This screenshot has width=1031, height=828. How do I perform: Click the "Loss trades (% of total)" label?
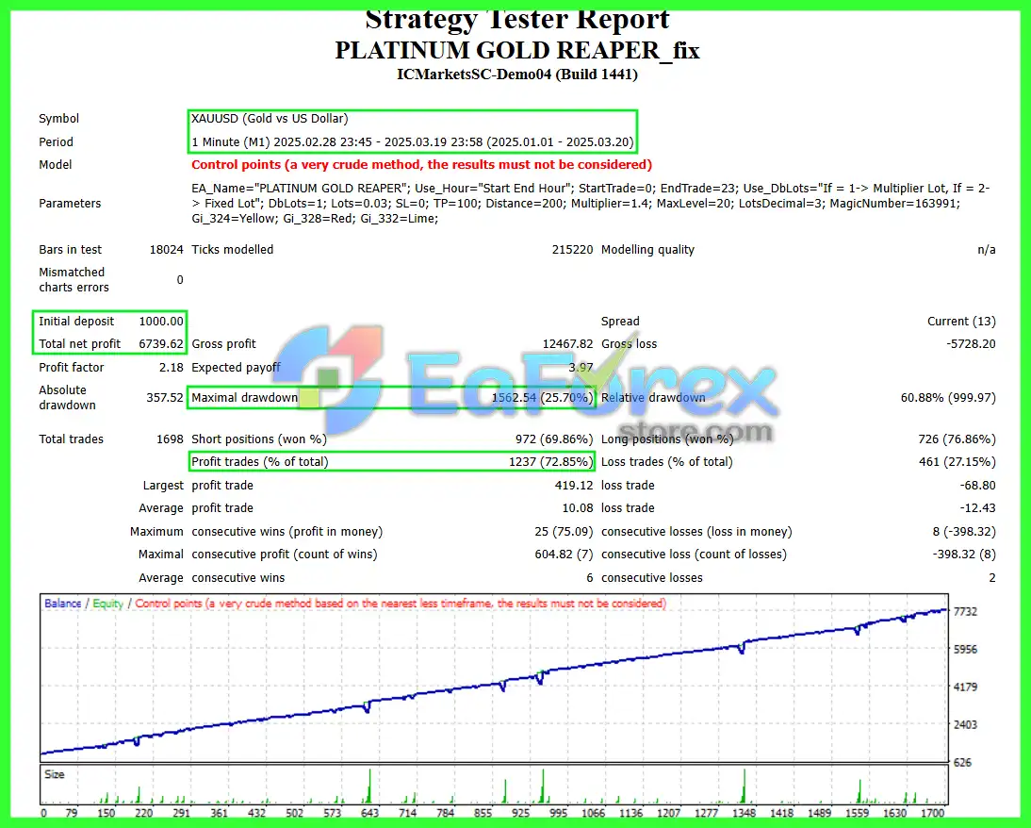(666, 461)
